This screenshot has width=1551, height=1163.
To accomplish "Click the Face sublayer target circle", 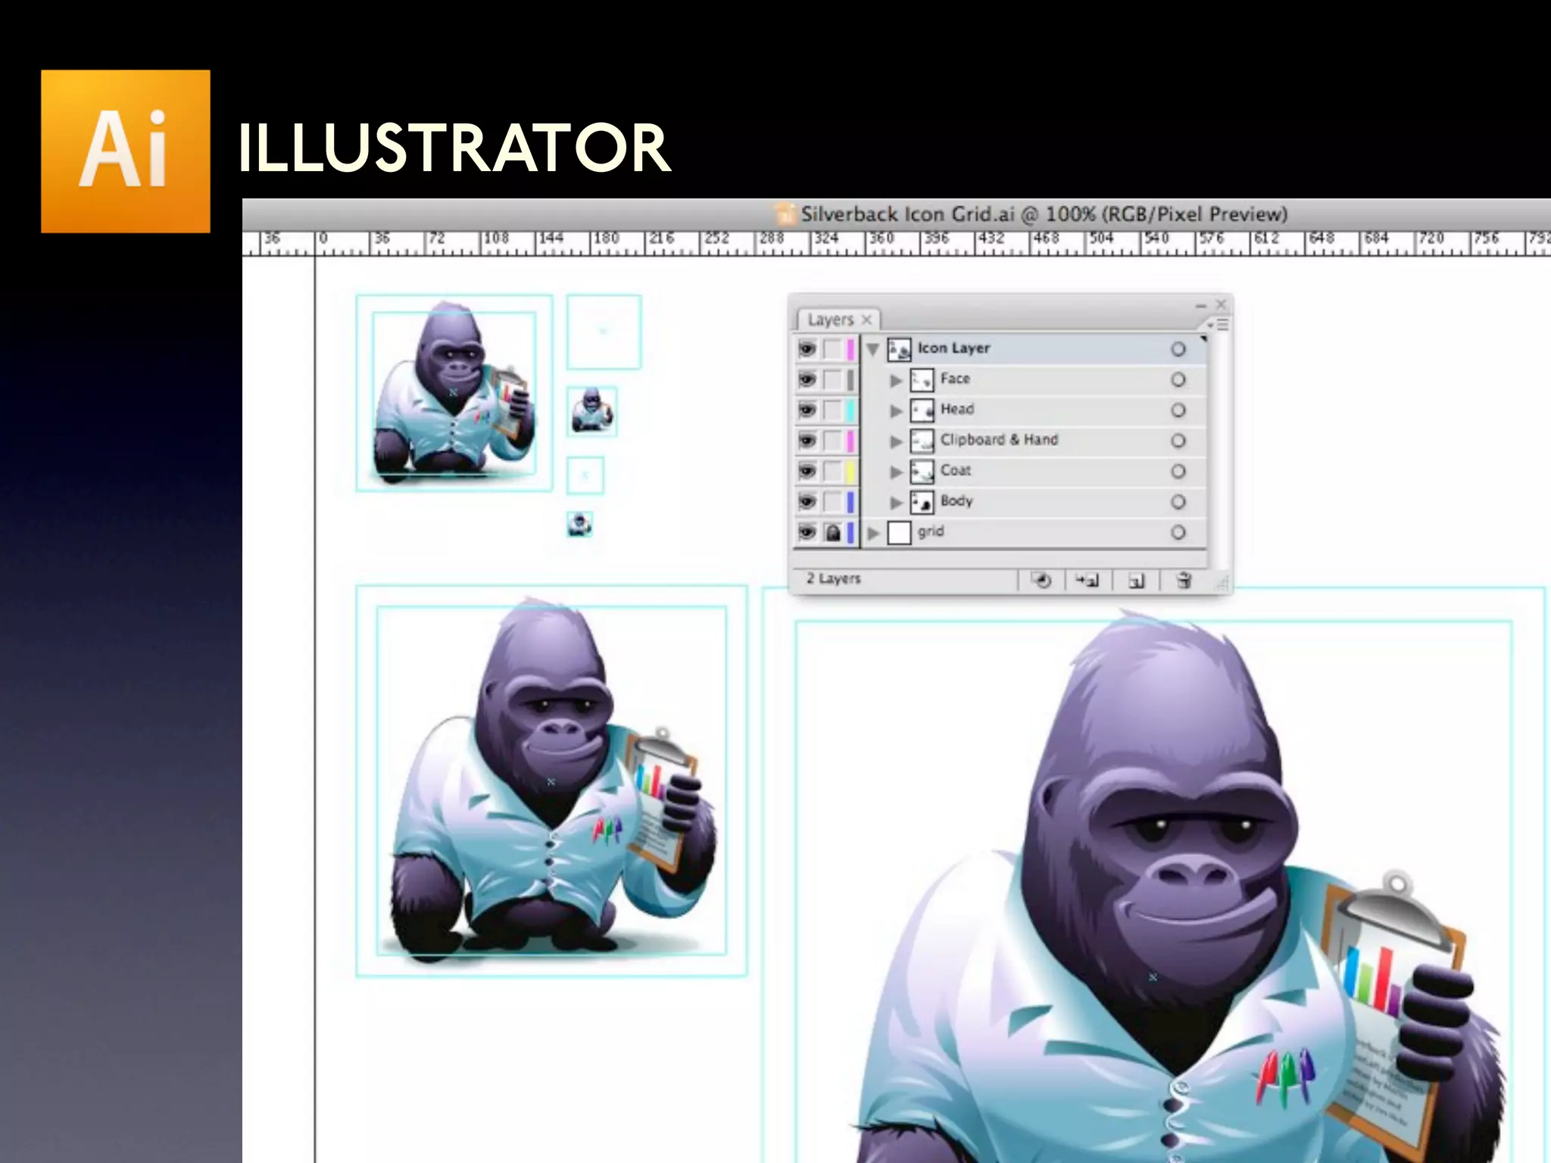I will coord(1178,379).
